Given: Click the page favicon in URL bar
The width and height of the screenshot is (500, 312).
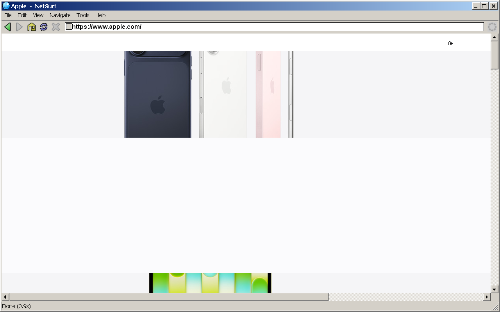Looking at the screenshot, I should click(x=69, y=27).
